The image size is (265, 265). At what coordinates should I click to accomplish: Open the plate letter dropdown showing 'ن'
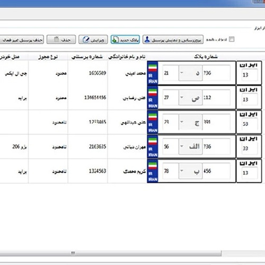coord(191,73)
